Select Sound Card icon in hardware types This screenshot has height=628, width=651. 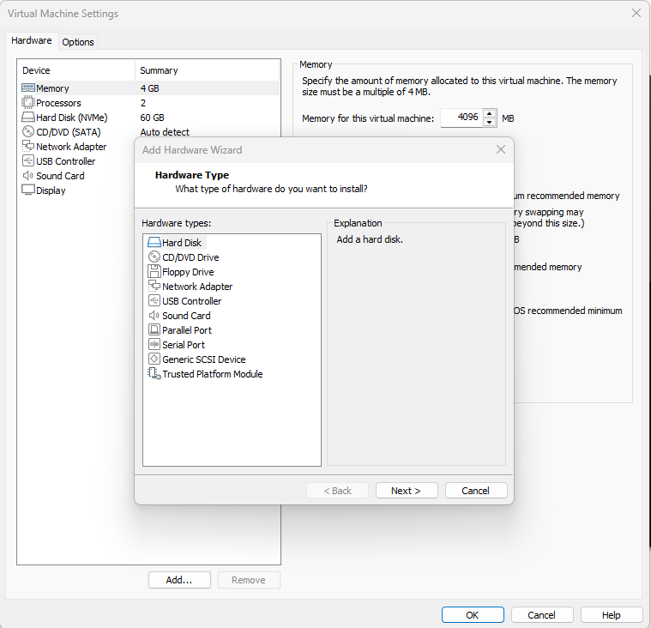click(154, 316)
